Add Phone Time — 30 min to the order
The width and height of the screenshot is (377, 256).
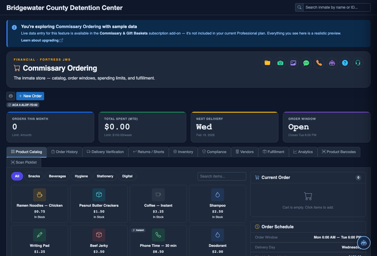pyautogui.click(x=158, y=241)
